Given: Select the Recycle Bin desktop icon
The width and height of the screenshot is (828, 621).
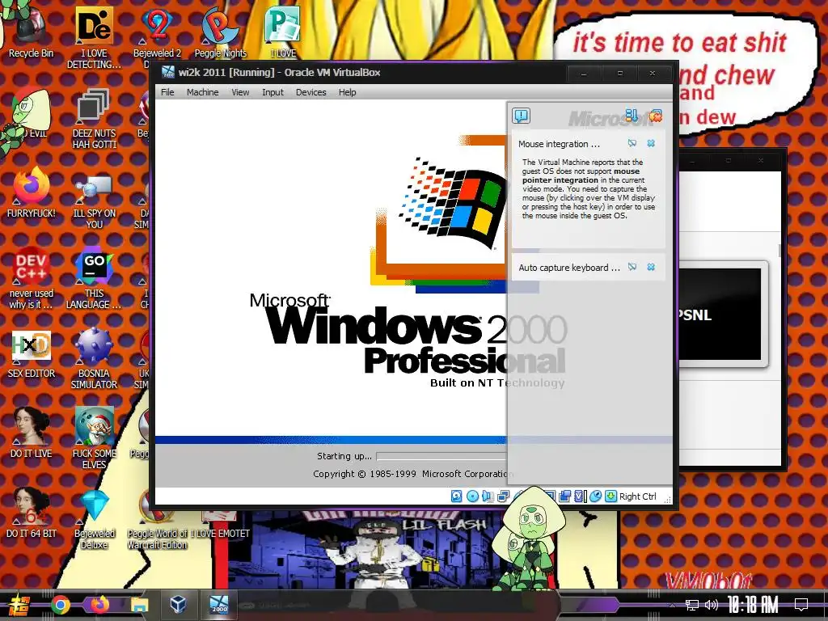Looking at the screenshot, I should click(32, 32).
